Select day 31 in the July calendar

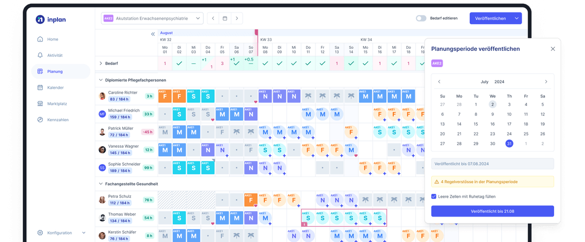coord(509,143)
